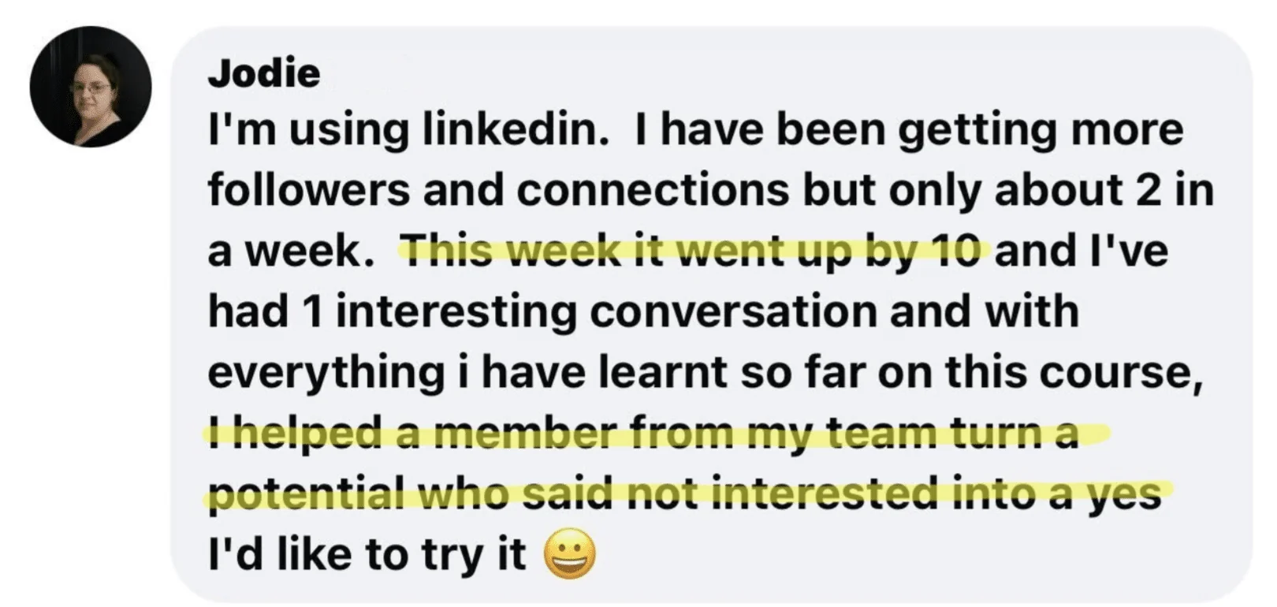Click highlighted text 'This week it went up by 10'
1277x607 pixels.
694,251
